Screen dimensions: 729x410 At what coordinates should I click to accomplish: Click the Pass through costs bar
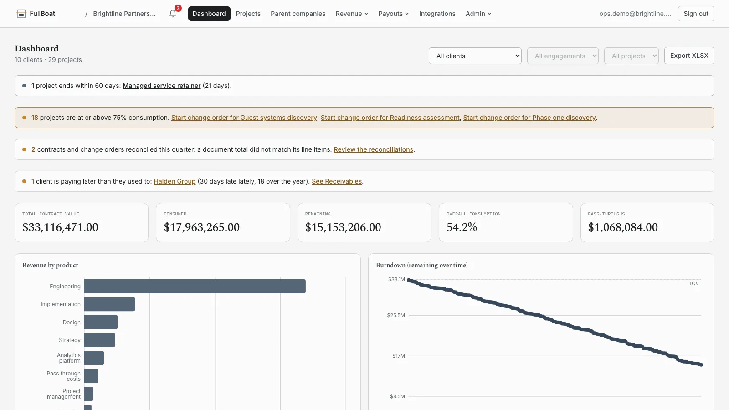92,376
